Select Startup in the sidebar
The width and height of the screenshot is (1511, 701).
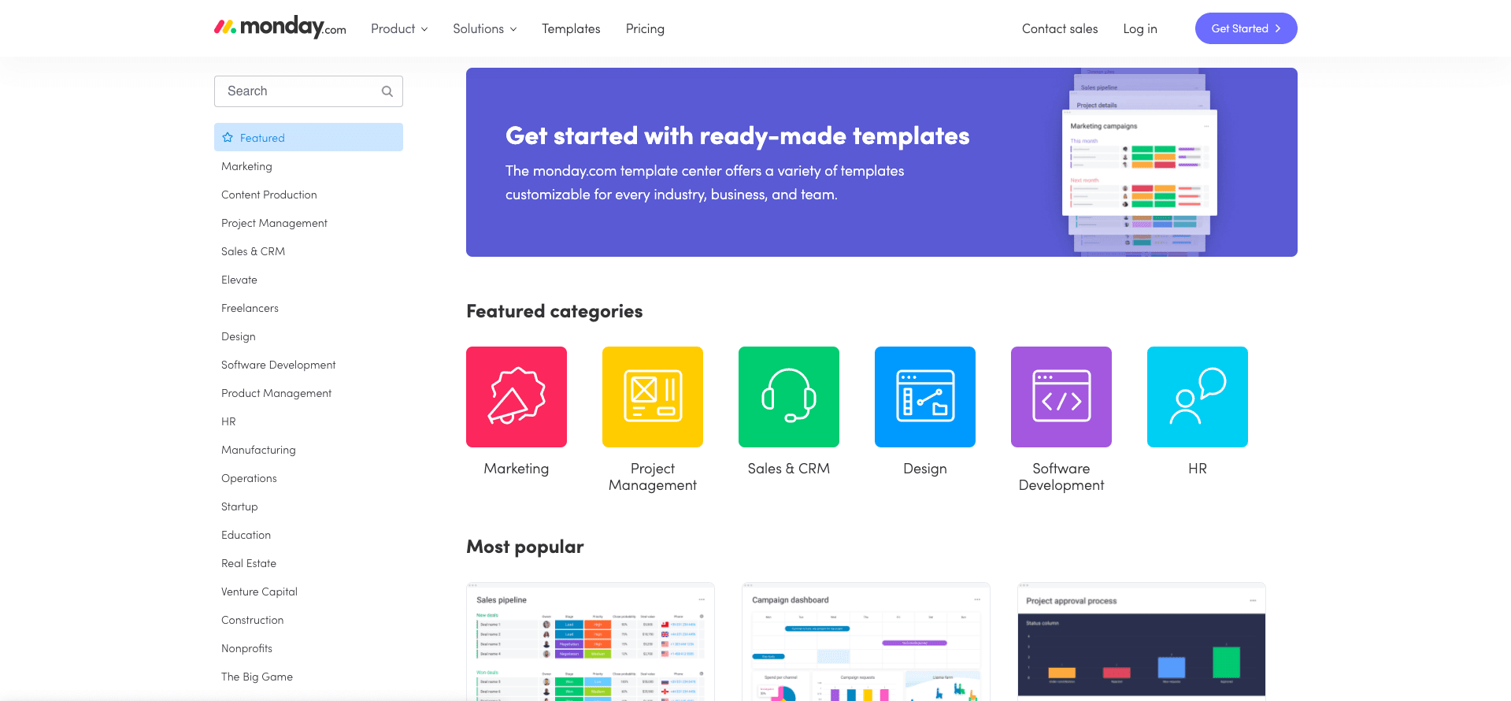click(x=239, y=506)
